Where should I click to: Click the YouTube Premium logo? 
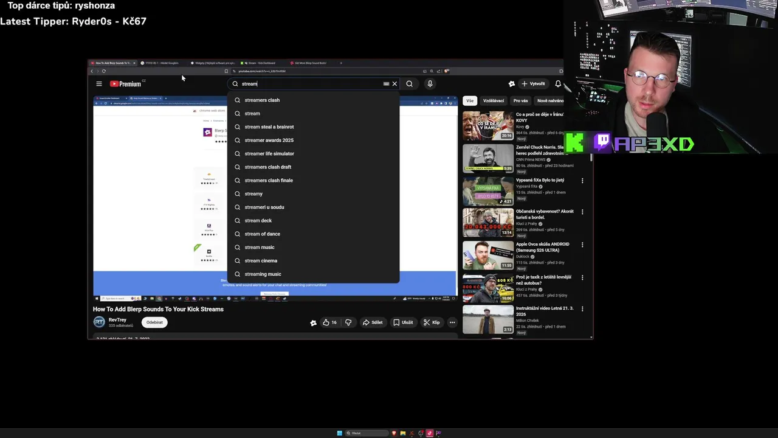[125, 84]
